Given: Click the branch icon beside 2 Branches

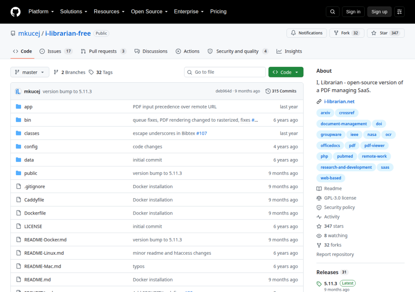Looking at the screenshot, I should [56, 72].
